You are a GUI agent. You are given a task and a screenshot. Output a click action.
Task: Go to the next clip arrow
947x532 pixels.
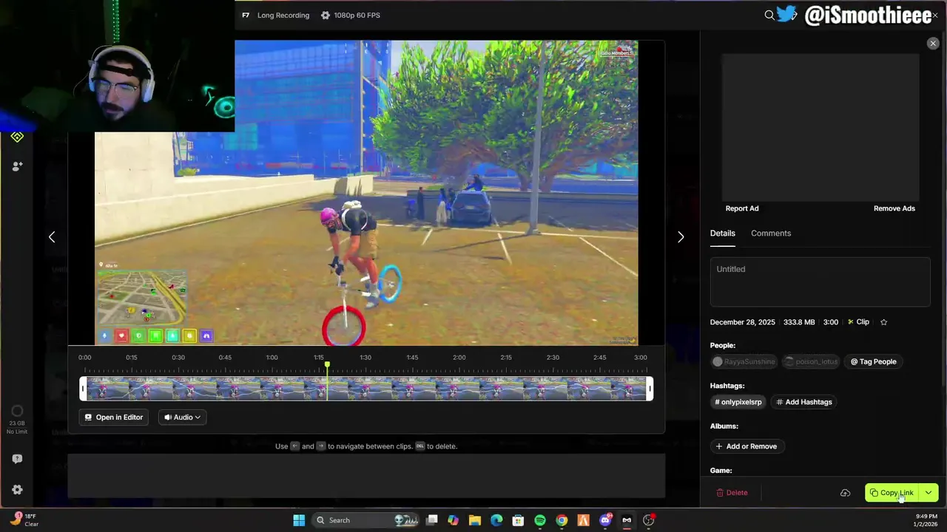click(x=681, y=237)
